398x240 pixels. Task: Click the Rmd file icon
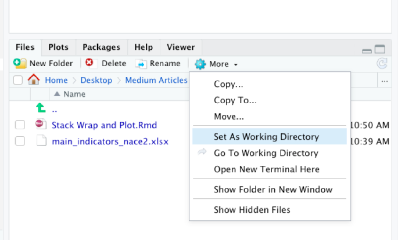[40, 125]
